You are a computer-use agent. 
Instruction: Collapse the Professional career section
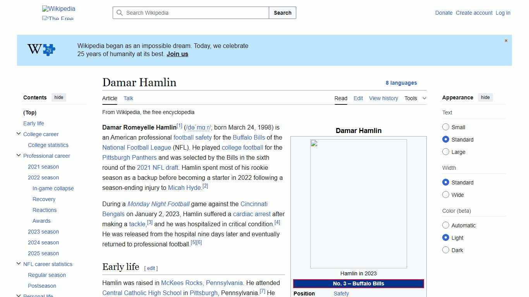(x=19, y=155)
